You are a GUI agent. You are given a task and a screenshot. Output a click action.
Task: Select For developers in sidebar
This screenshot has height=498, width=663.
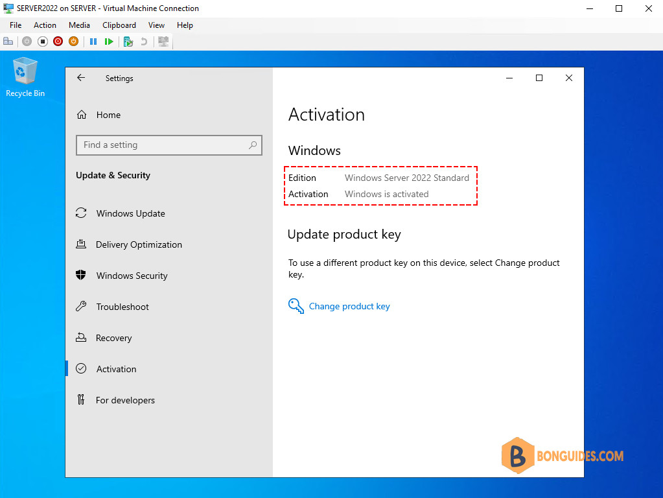[125, 400]
